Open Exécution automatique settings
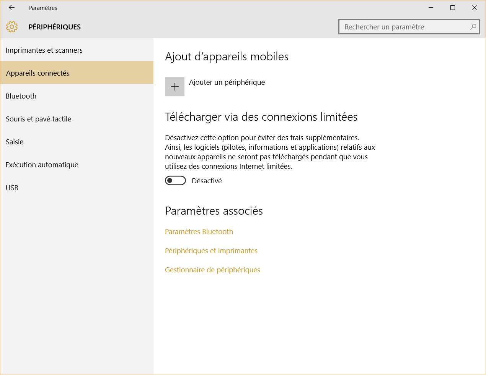486x375 pixels. 42,165
